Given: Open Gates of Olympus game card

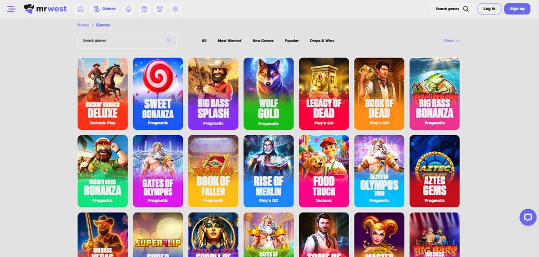Looking at the screenshot, I should click(x=158, y=171).
